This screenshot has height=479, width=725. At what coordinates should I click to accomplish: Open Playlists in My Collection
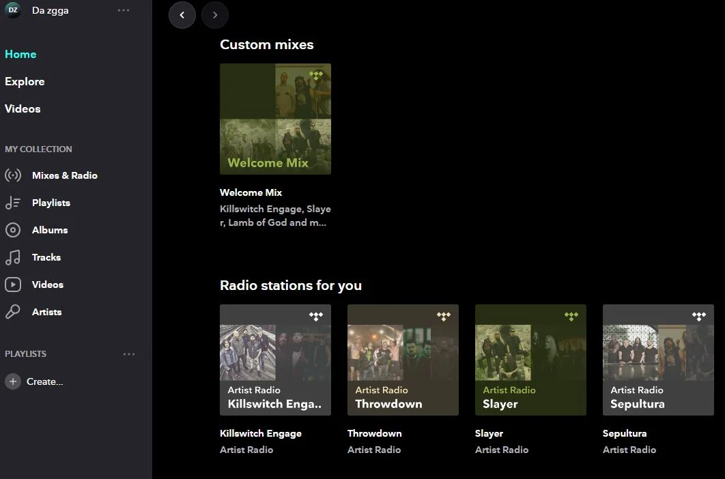coord(51,203)
